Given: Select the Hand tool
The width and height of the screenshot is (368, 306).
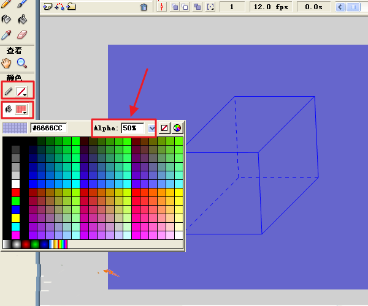Looking at the screenshot, I should [x=6, y=63].
